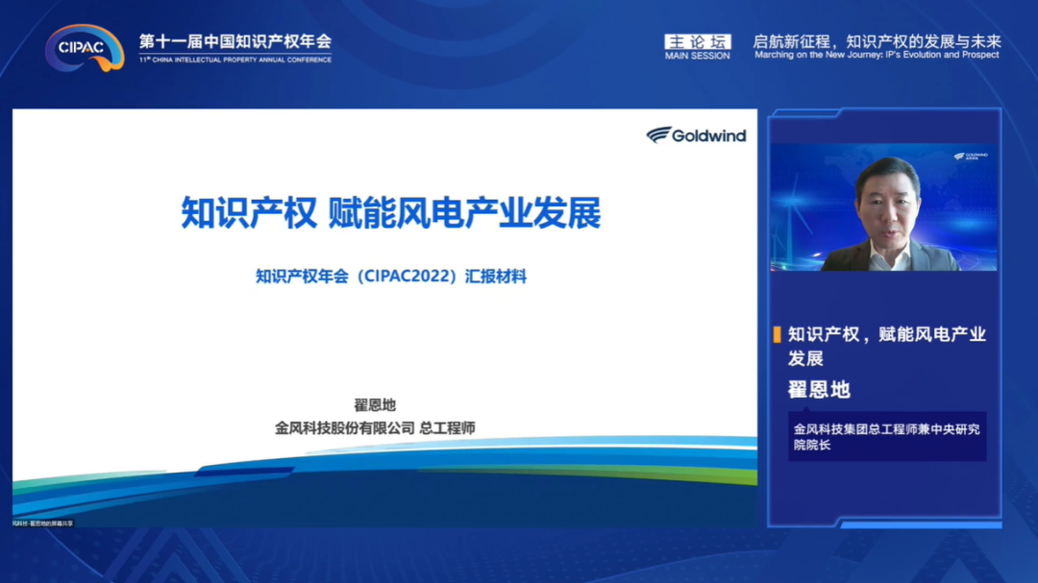Screen dimensions: 1038x583
Task: Click the slide title 知识产权 赋能风电产业发展
Action: [391, 212]
